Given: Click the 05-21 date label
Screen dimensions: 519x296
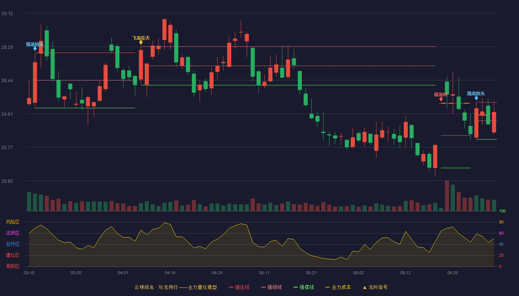Looking at the screenshot, I should pos(311,273).
